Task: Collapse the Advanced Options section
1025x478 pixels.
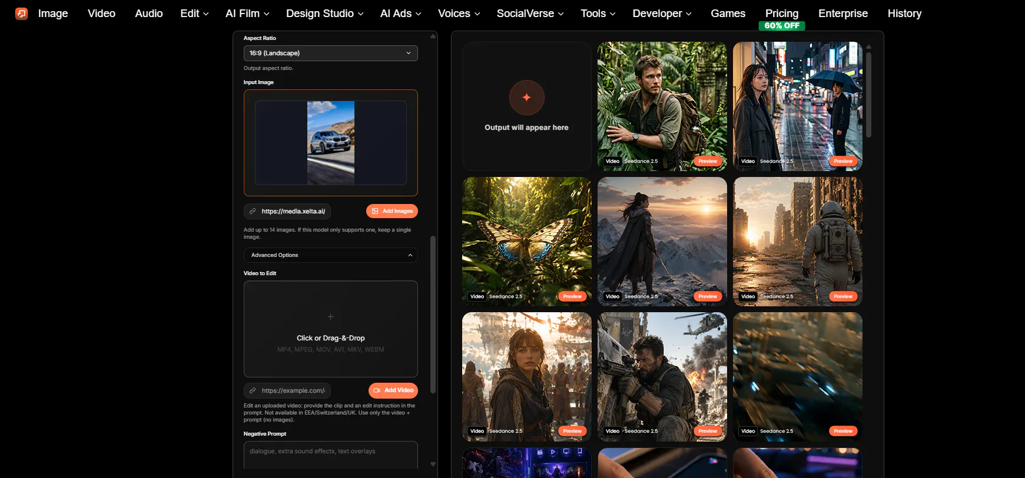Action: (331, 255)
